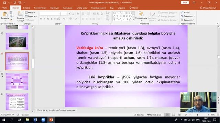Click fit slide to window icon
The width and height of the screenshot is (220, 123).
coord(218,115)
